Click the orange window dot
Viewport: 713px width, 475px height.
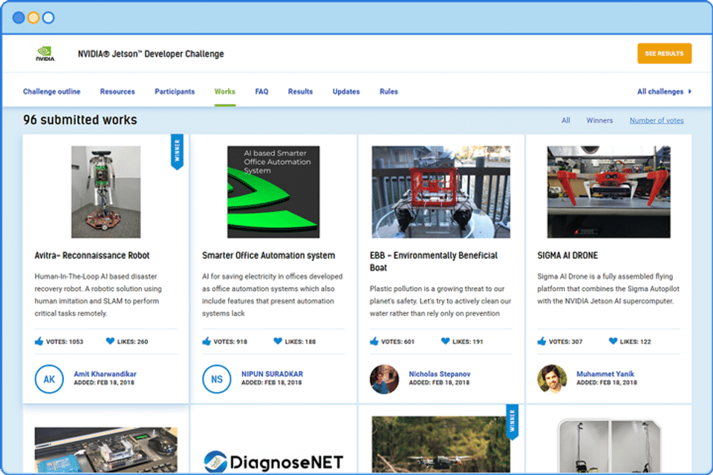pyautogui.click(x=33, y=18)
